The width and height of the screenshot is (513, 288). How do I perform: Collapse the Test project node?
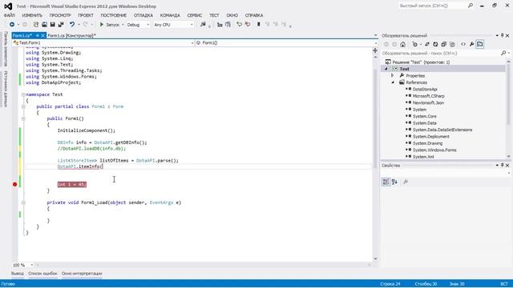pos(386,69)
